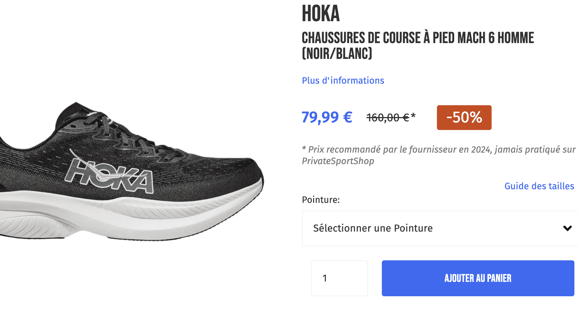Open the 'Guide des tailles' link
Image resolution: width=578 pixels, height=316 pixels.
pos(539,186)
